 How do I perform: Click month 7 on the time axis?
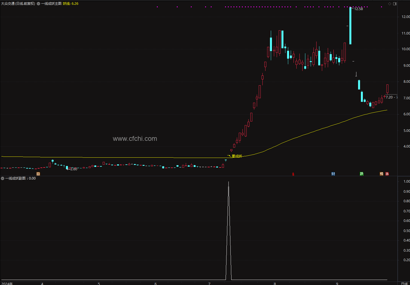(209, 284)
